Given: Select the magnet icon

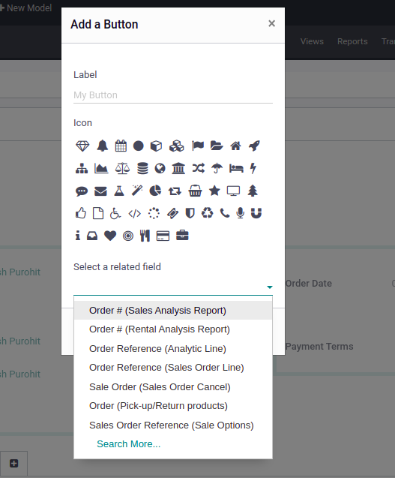Looking at the screenshot, I should point(256,213).
